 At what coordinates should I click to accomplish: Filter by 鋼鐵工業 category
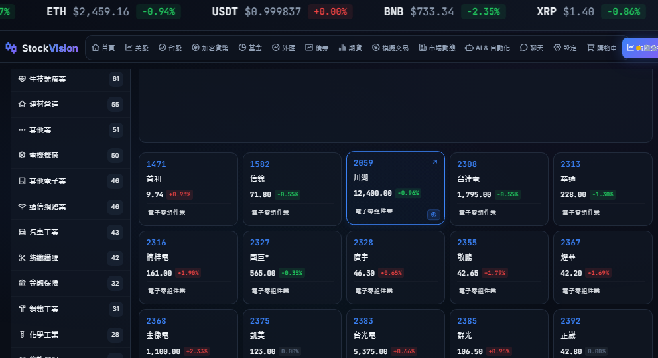pyautogui.click(x=70, y=309)
